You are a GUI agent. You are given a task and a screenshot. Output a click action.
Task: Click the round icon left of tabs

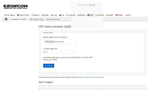pyautogui.click(x=6, y=19)
